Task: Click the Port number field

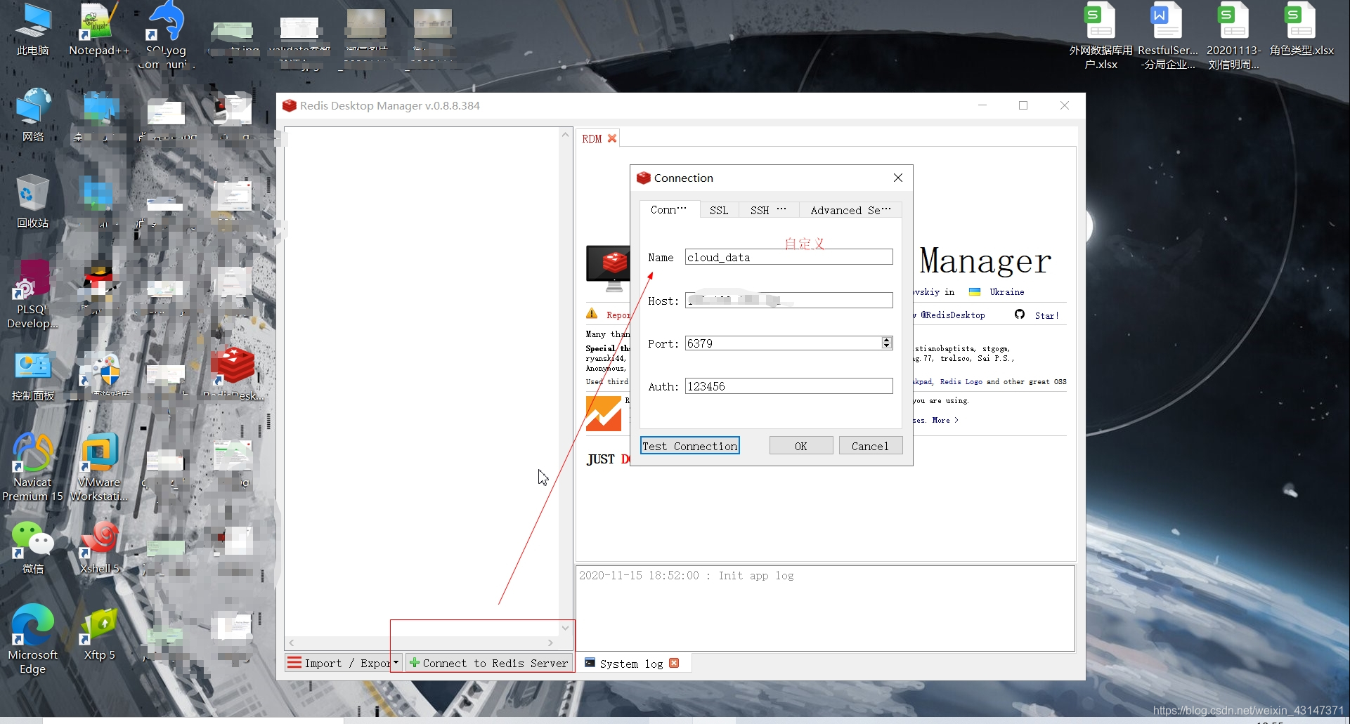Action: (x=783, y=343)
